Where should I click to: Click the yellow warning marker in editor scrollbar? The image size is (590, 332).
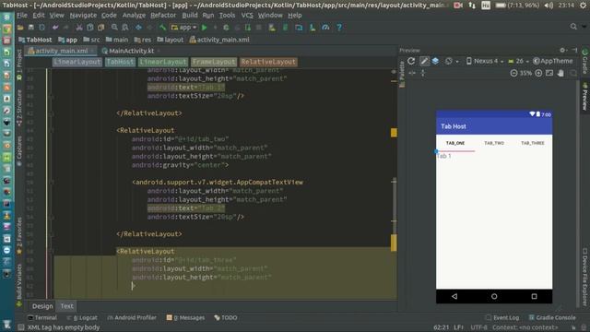[x=394, y=133]
